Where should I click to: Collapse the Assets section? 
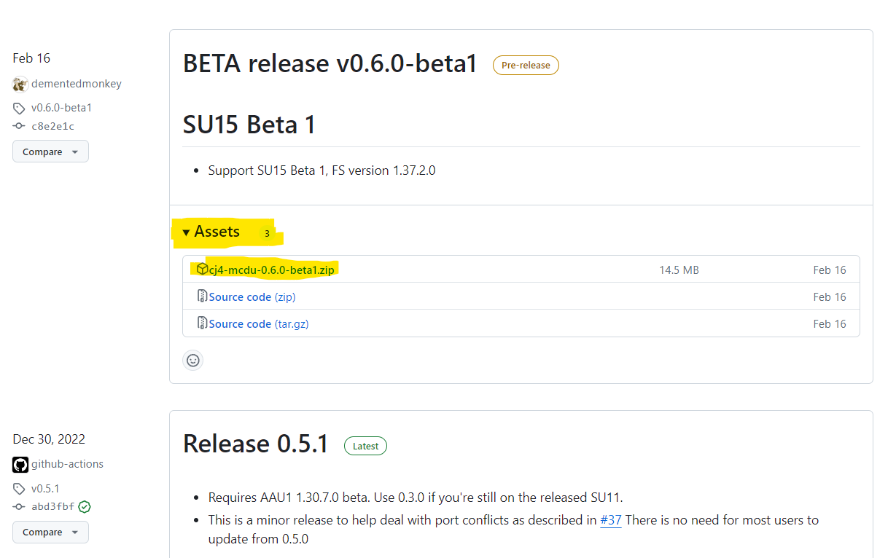(211, 232)
